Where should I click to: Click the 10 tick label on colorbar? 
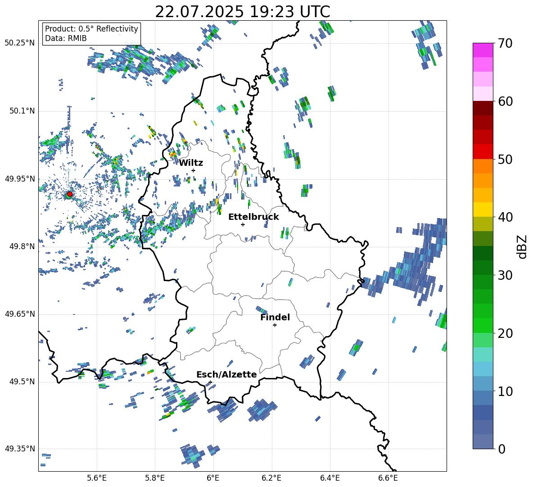505,391
